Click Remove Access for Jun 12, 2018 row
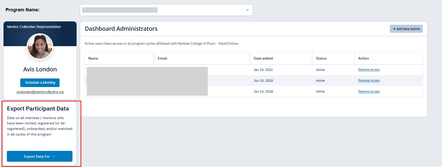The width and height of the screenshot is (442, 167). (x=369, y=92)
